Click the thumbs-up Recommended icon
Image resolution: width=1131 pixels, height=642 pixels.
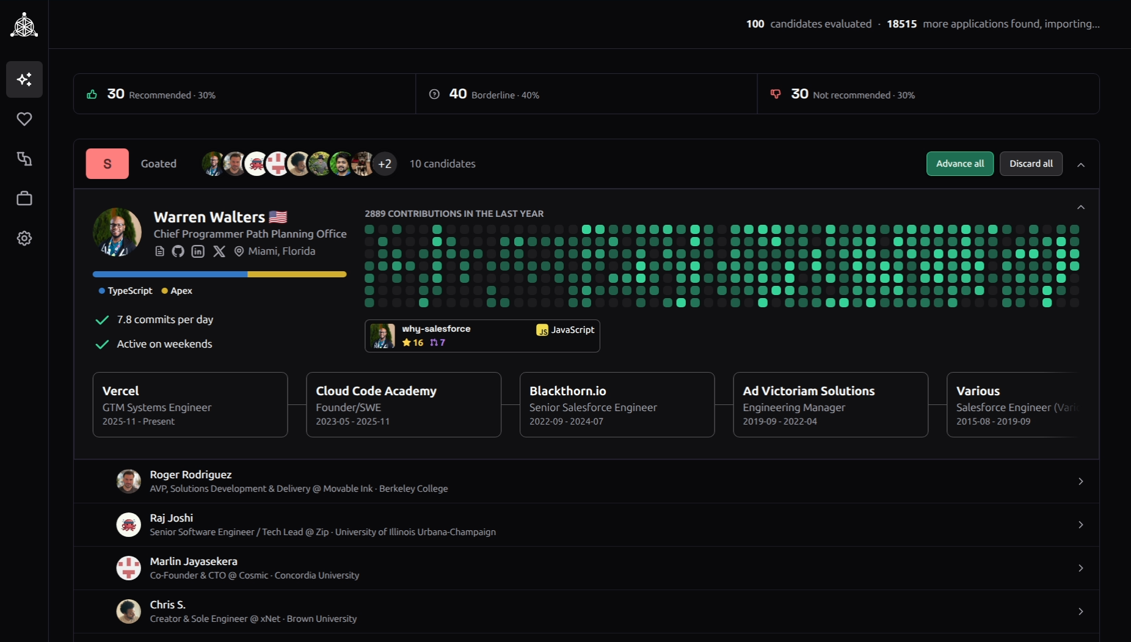(92, 94)
